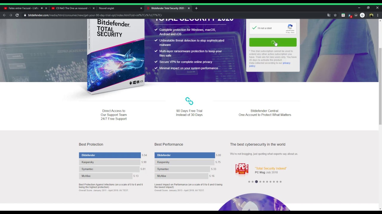
Task: Close the 'Faites entrer l'accusé' tab
Action: (46, 8)
